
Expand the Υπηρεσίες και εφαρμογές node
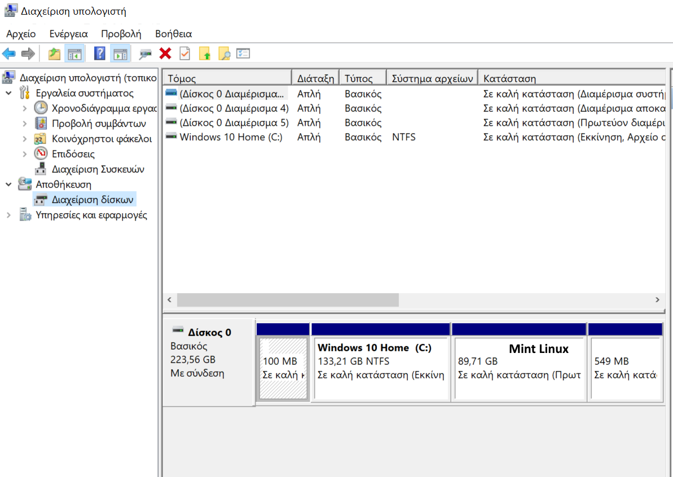coord(9,215)
